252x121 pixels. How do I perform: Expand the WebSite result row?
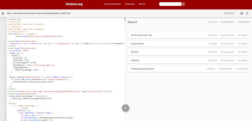[x=189, y=61]
